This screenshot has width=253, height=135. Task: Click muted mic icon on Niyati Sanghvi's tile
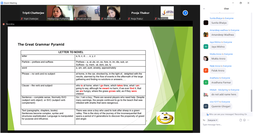point(75,19)
